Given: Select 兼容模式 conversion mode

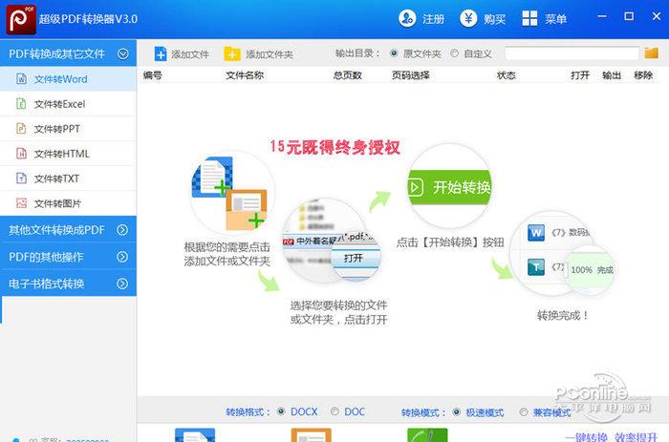Looking at the screenshot, I should coord(545,412).
